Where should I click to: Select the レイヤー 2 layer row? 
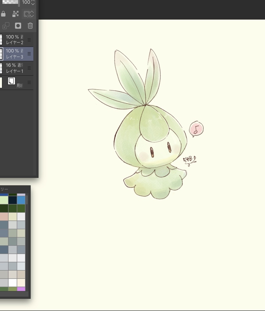[17, 40]
